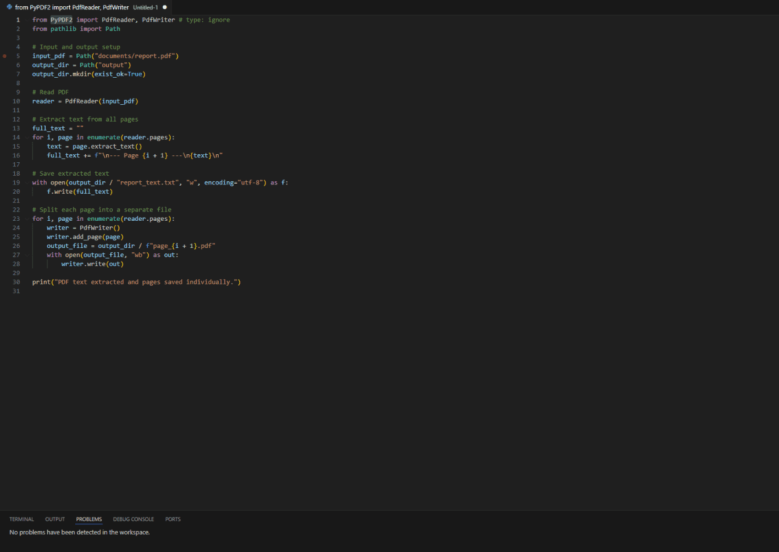Open the DEBUG CONSOLE panel tab
The image size is (779, 552).
(134, 519)
